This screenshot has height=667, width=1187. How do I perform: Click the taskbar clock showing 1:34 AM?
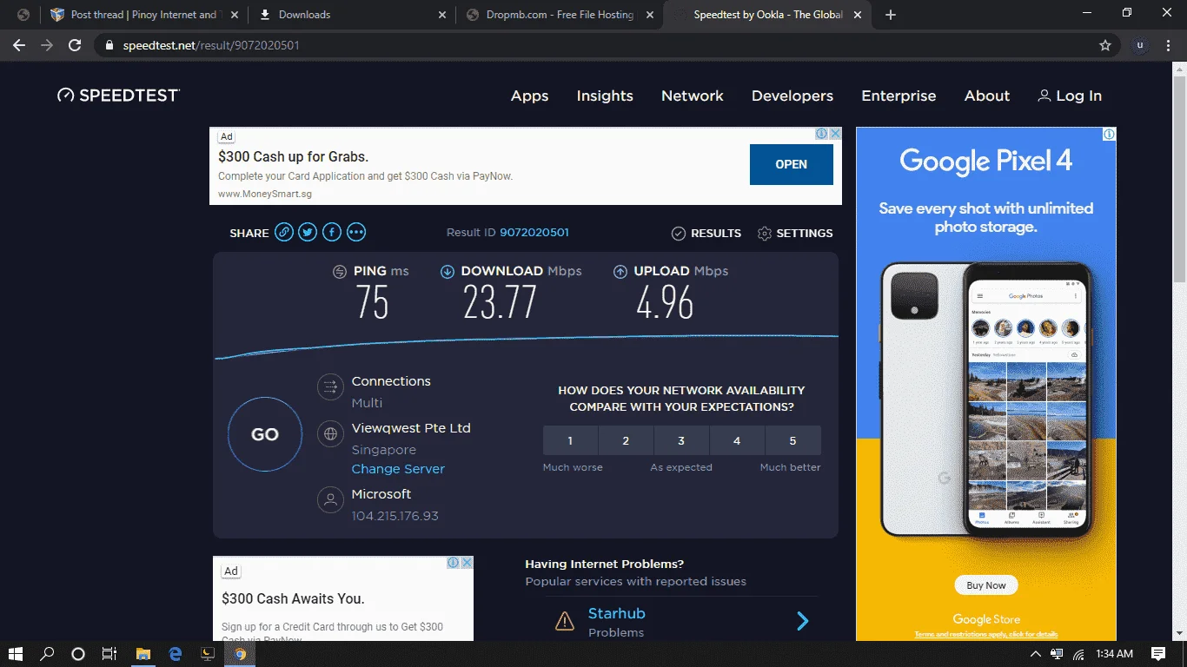coord(1115,654)
